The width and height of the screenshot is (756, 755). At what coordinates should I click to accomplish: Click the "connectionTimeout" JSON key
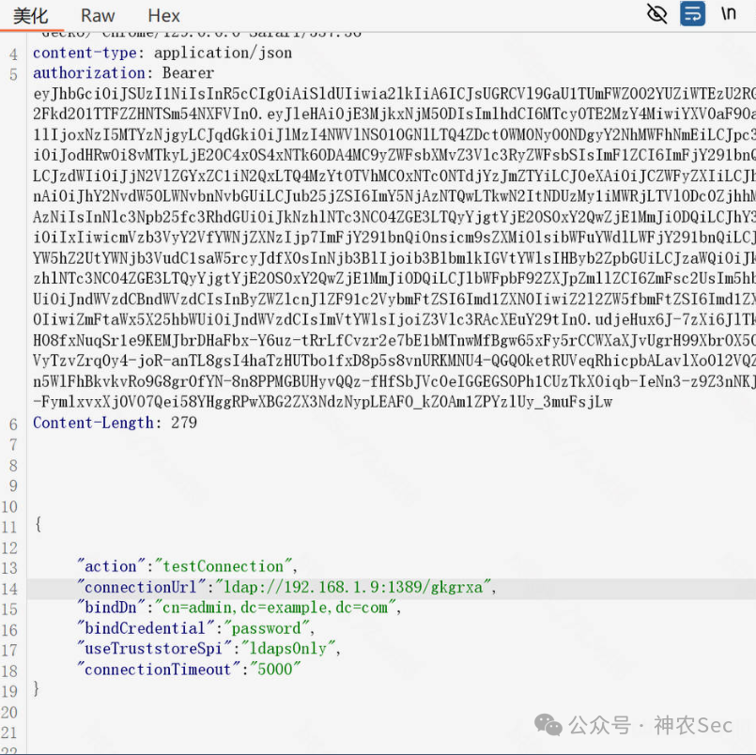[x=159, y=670]
